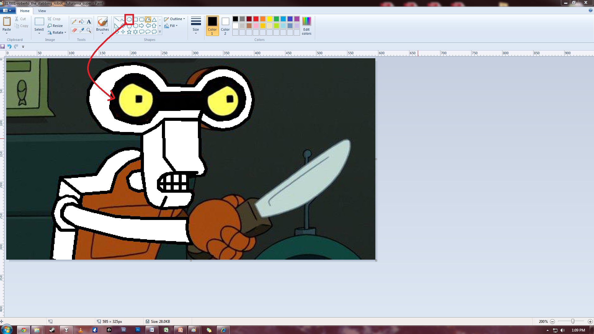
Task: Choose the Right arrow shape
Action: 142,26
